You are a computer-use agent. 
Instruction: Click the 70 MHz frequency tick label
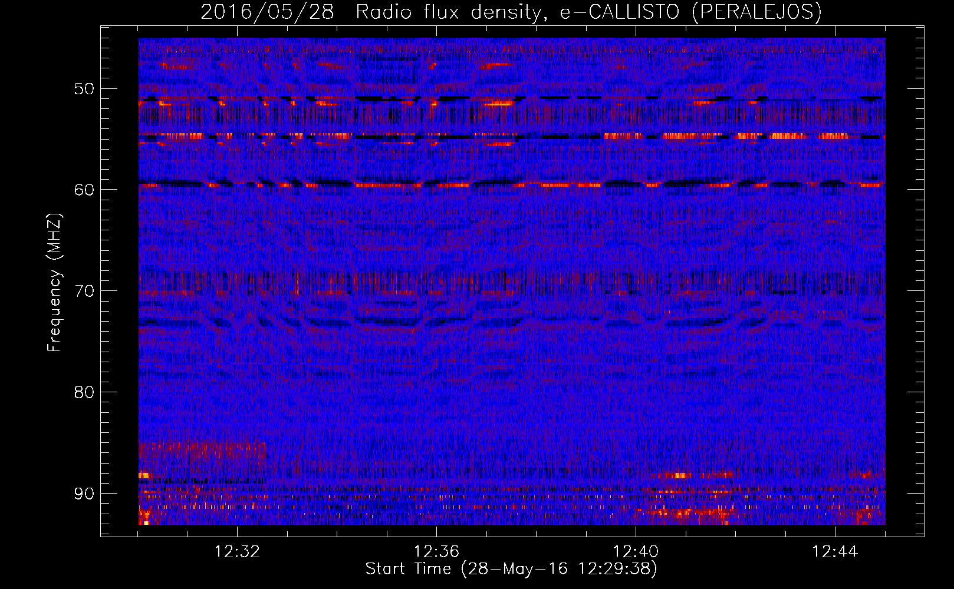click(84, 291)
